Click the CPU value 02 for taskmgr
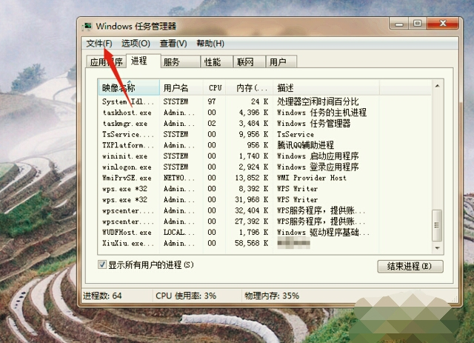Screen dimensions: 474x343 point(212,124)
